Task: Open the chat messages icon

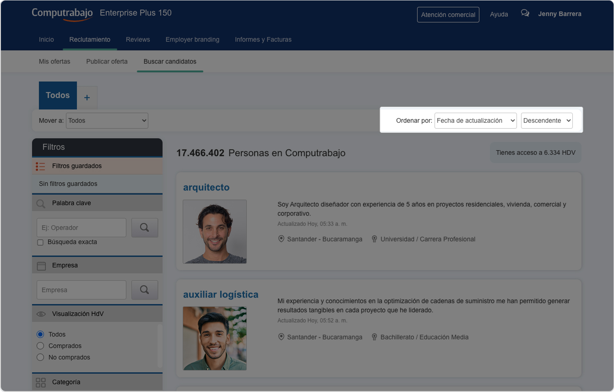Action: point(525,14)
